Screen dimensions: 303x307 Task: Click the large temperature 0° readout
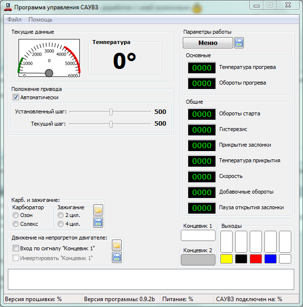click(125, 61)
